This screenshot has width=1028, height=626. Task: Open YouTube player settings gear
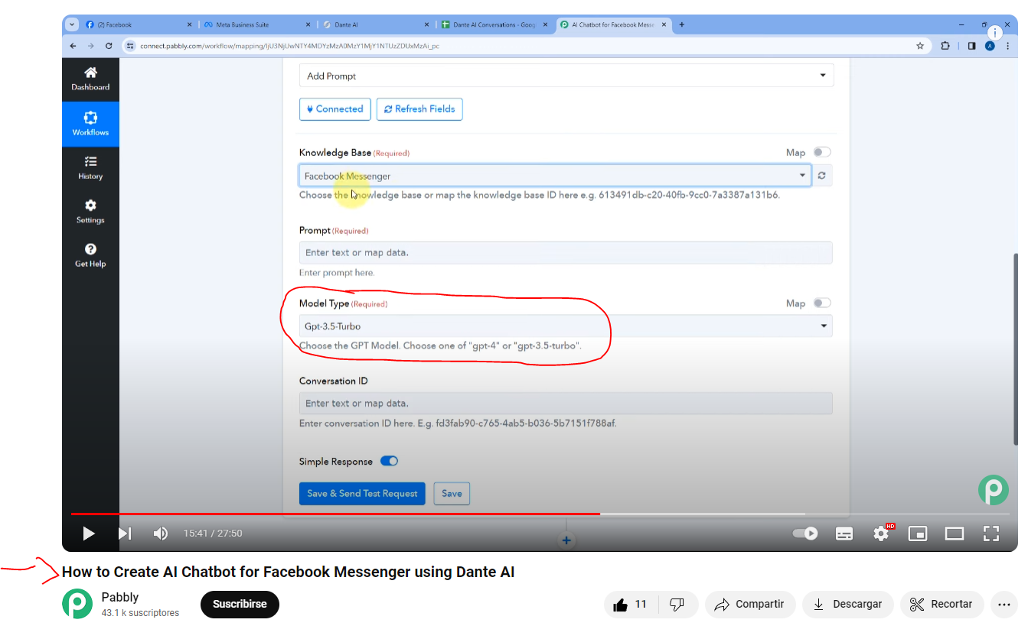(881, 534)
